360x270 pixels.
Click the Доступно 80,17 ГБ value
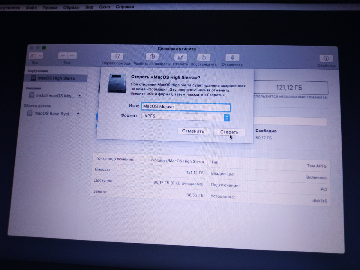[x=178, y=184]
